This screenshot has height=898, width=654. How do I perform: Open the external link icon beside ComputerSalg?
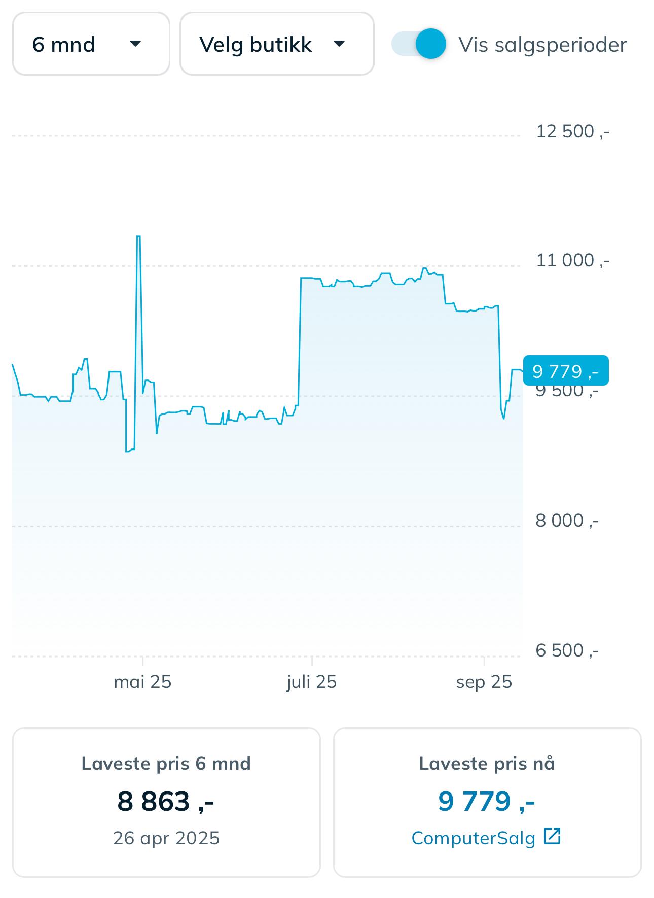point(552,836)
